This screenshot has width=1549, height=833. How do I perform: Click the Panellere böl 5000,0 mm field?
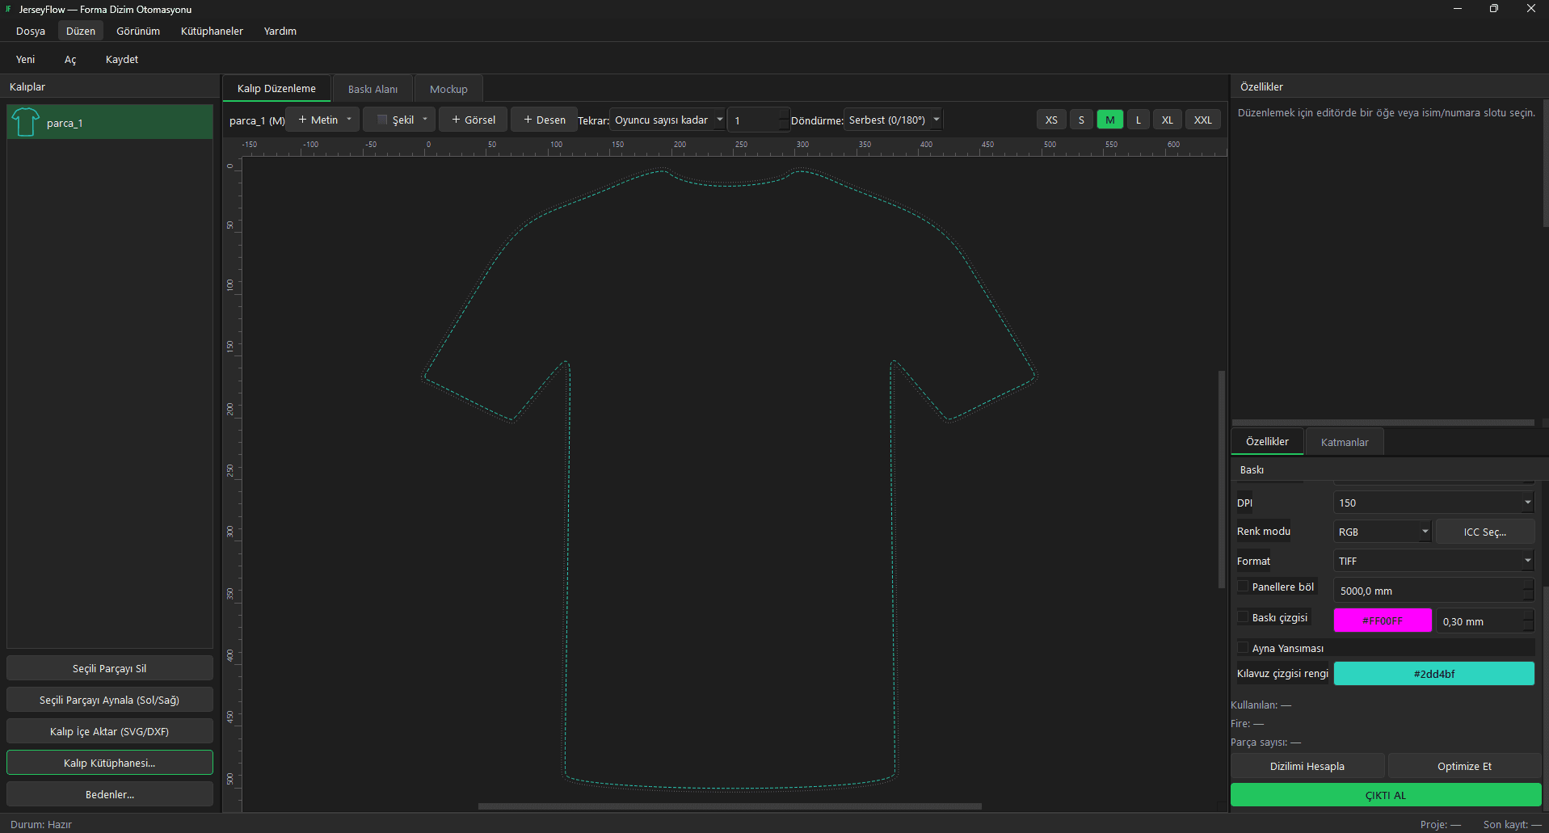pos(1429,591)
